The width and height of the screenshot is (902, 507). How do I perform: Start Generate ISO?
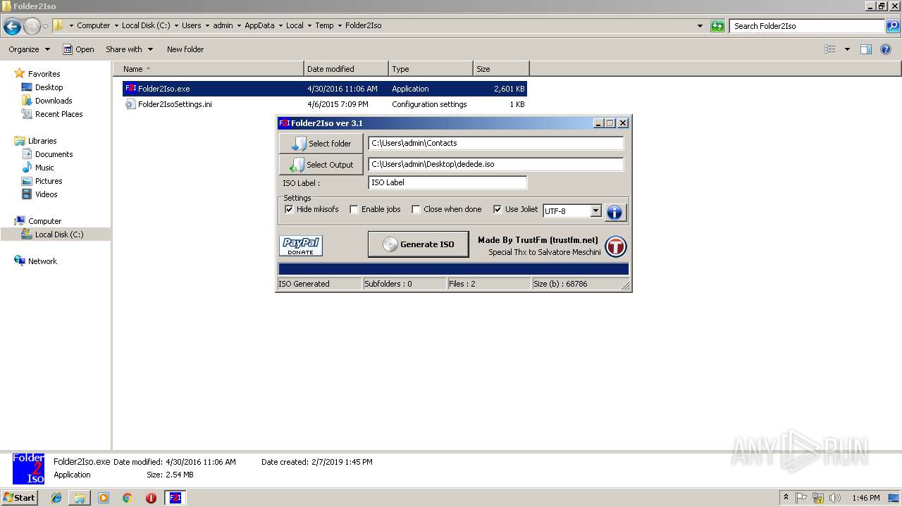tap(418, 244)
